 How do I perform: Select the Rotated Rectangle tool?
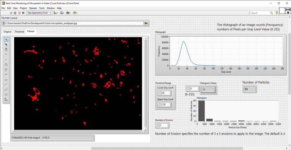click(6, 69)
